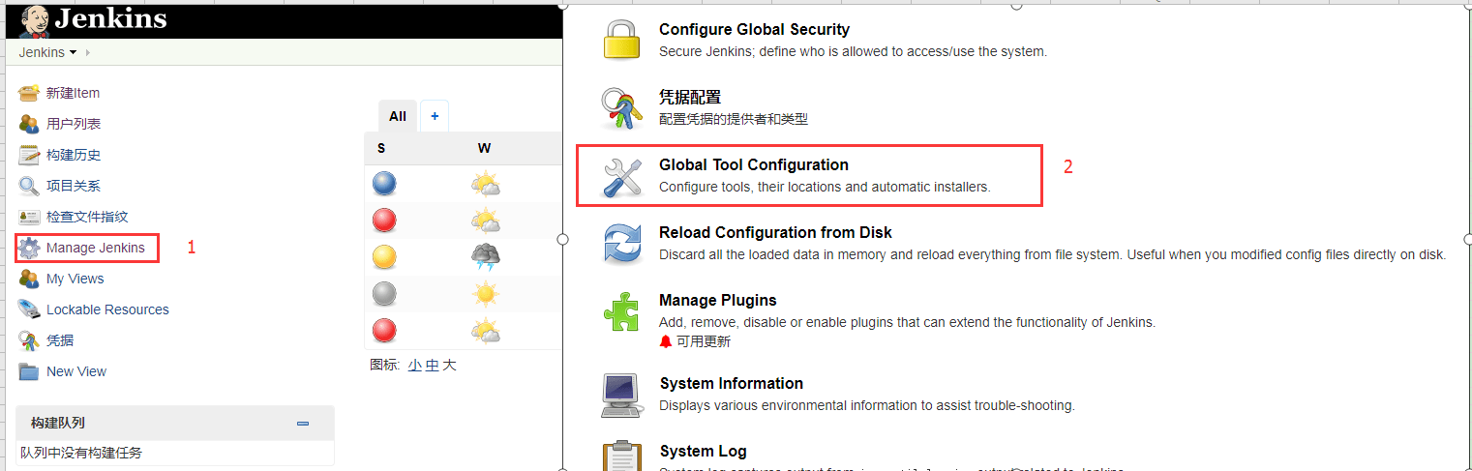Set icon size to 大
The height and width of the screenshot is (471, 1472).
[x=449, y=366]
